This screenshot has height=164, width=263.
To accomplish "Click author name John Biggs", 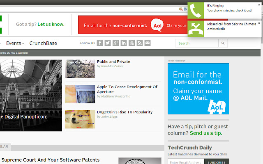I will (109, 116).
